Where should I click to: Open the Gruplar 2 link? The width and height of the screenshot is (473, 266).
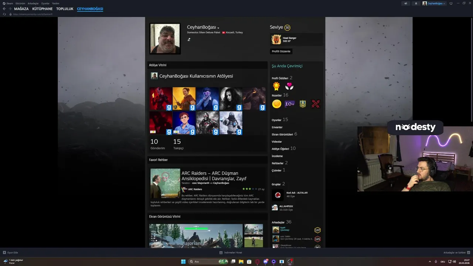(x=278, y=184)
